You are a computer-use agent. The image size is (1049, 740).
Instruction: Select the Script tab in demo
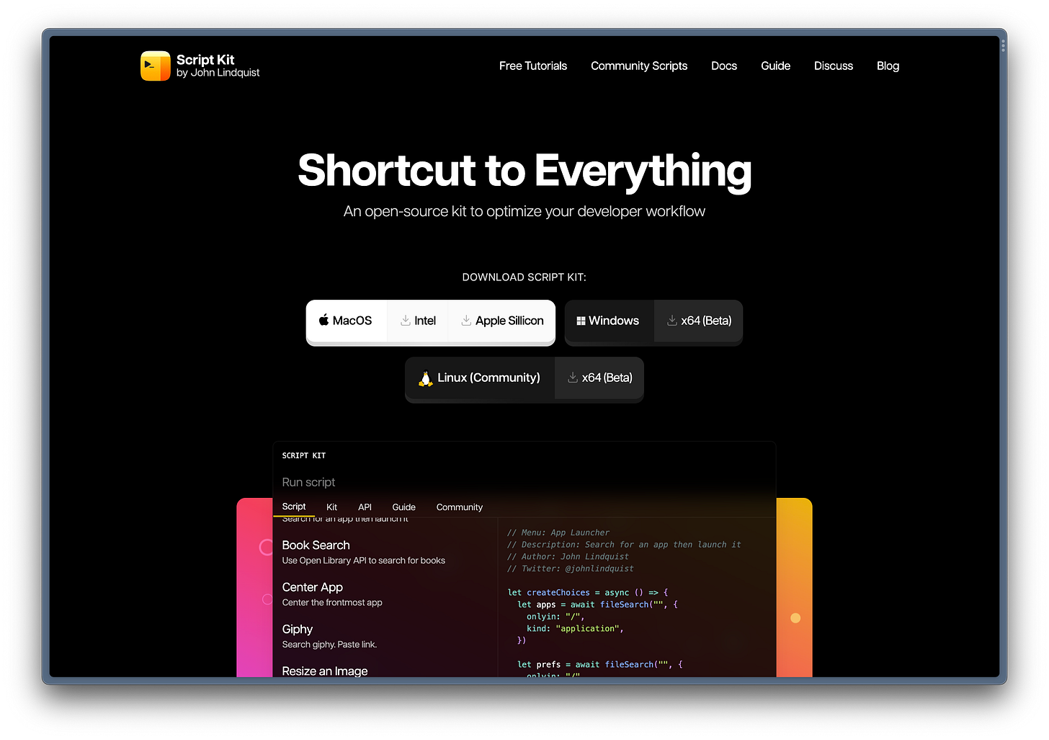(294, 507)
